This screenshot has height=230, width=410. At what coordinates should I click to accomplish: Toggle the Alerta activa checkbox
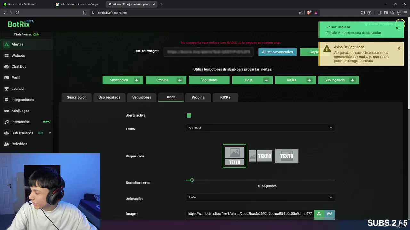189,115
